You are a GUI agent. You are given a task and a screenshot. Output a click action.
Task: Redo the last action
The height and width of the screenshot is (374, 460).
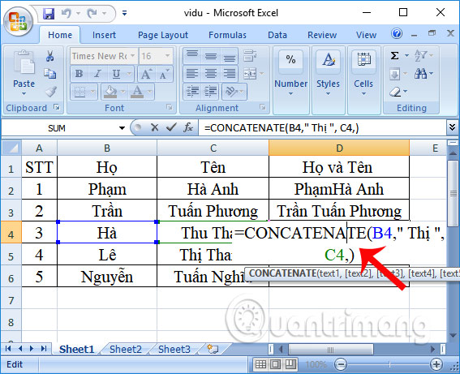coord(92,13)
